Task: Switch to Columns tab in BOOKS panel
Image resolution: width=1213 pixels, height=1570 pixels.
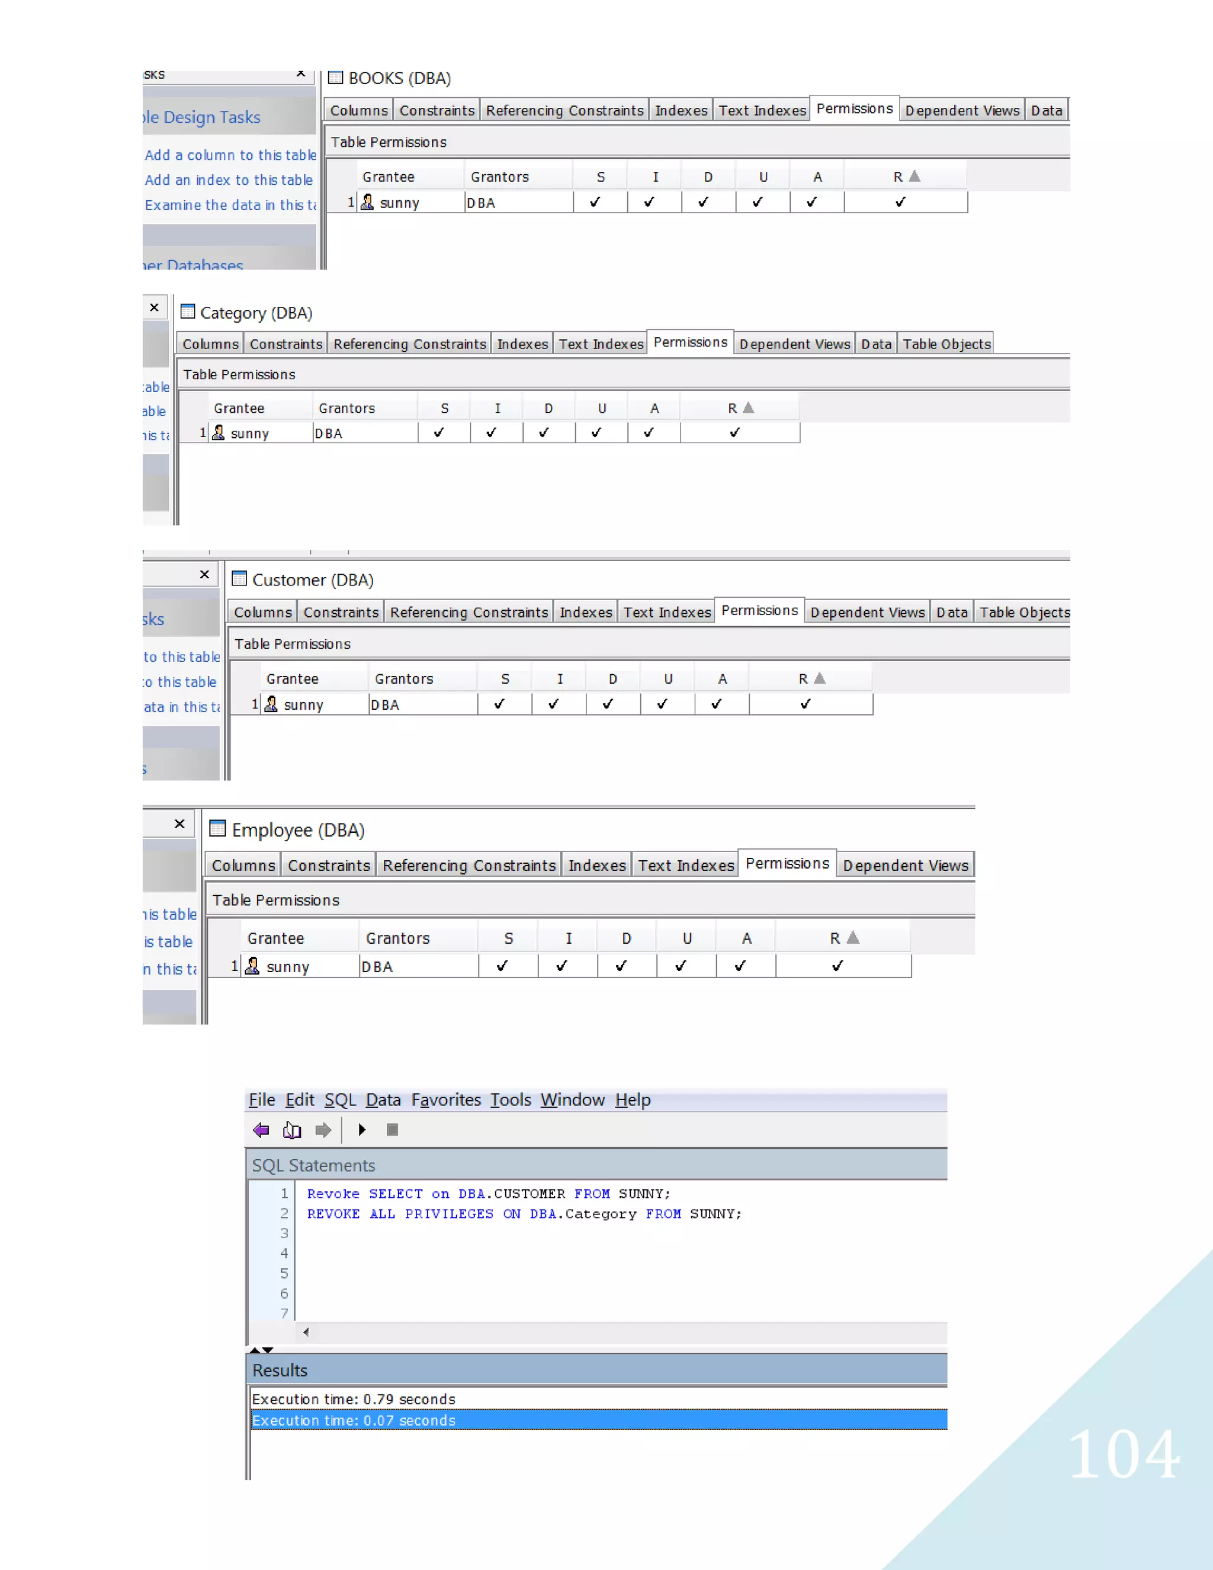Action: 358,110
